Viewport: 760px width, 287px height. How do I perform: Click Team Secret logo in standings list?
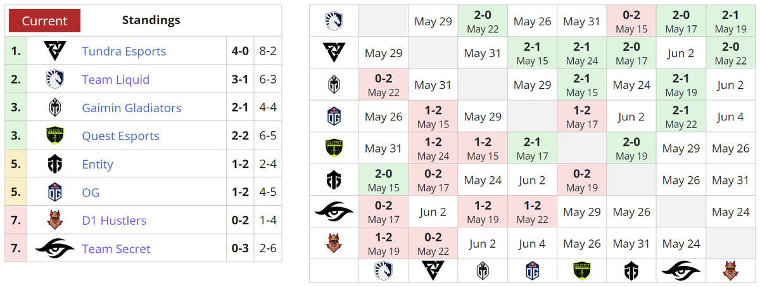(x=54, y=248)
